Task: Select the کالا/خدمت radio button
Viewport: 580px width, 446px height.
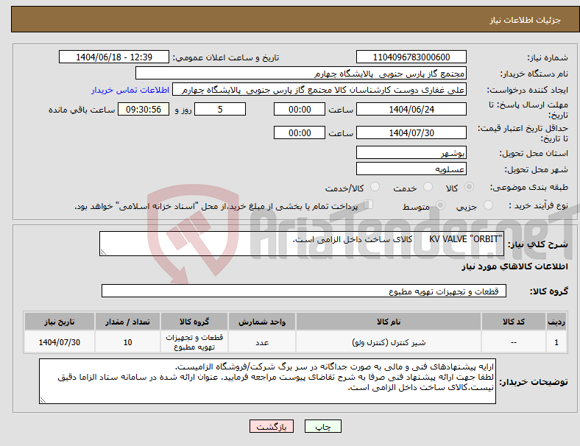Action: [x=375, y=187]
